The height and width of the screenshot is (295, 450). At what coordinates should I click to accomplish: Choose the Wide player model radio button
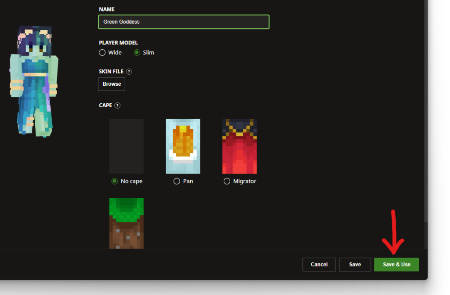tap(102, 53)
